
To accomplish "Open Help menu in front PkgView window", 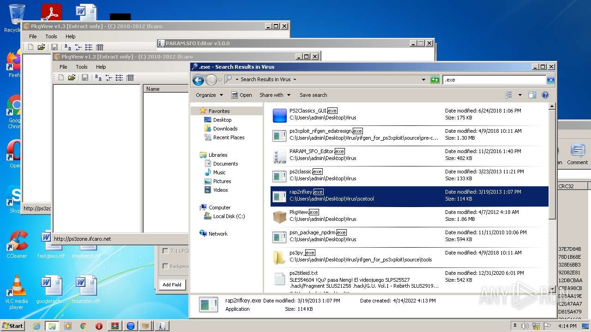I will [101, 67].
